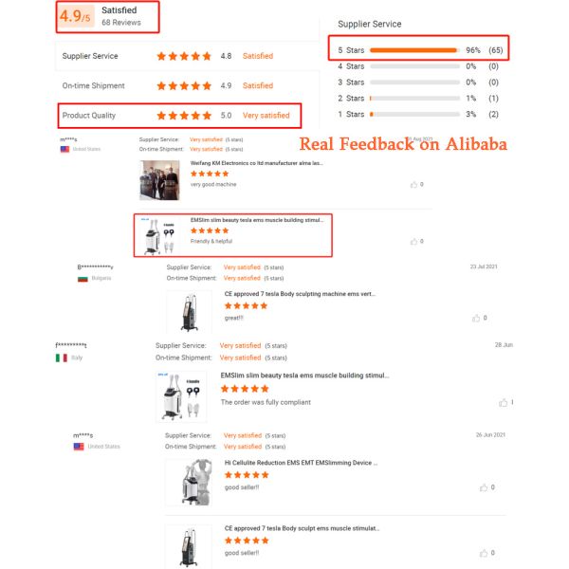Click thumbs-up on Hi Cellulite Reduction review
This screenshot has width=569, height=569.
point(485,487)
